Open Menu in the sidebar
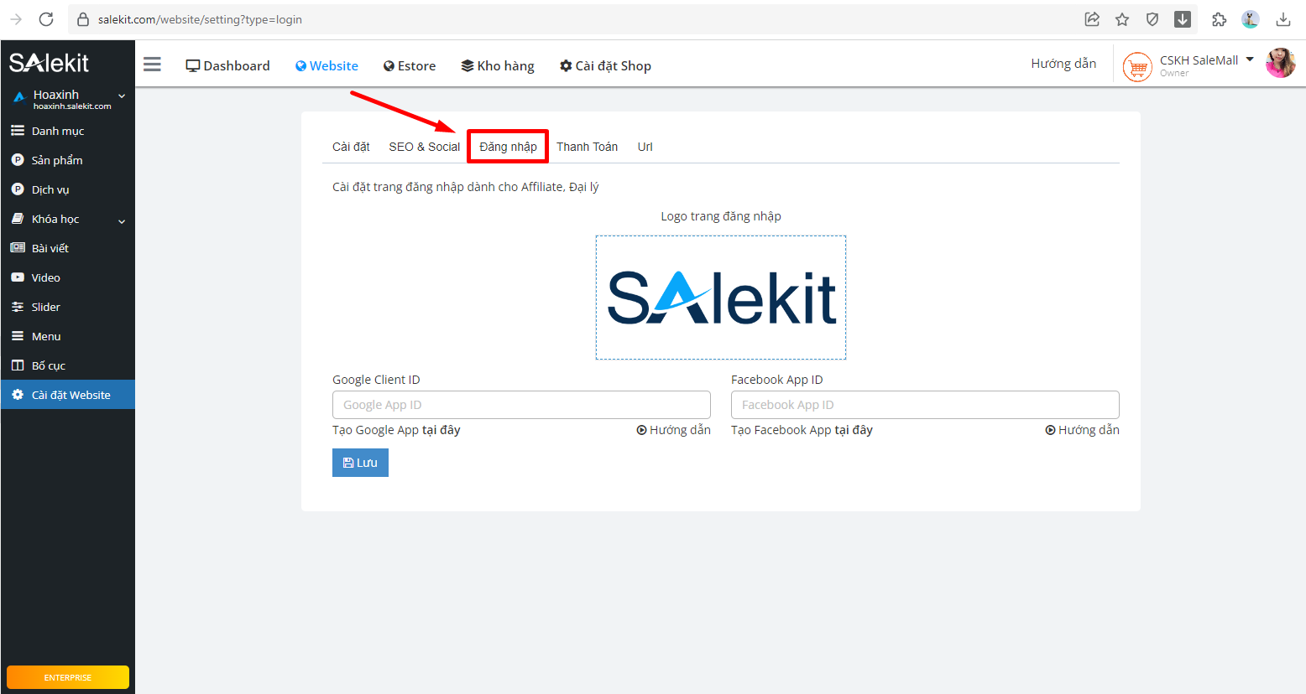The width and height of the screenshot is (1306, 694). click(x=67, y=336)
